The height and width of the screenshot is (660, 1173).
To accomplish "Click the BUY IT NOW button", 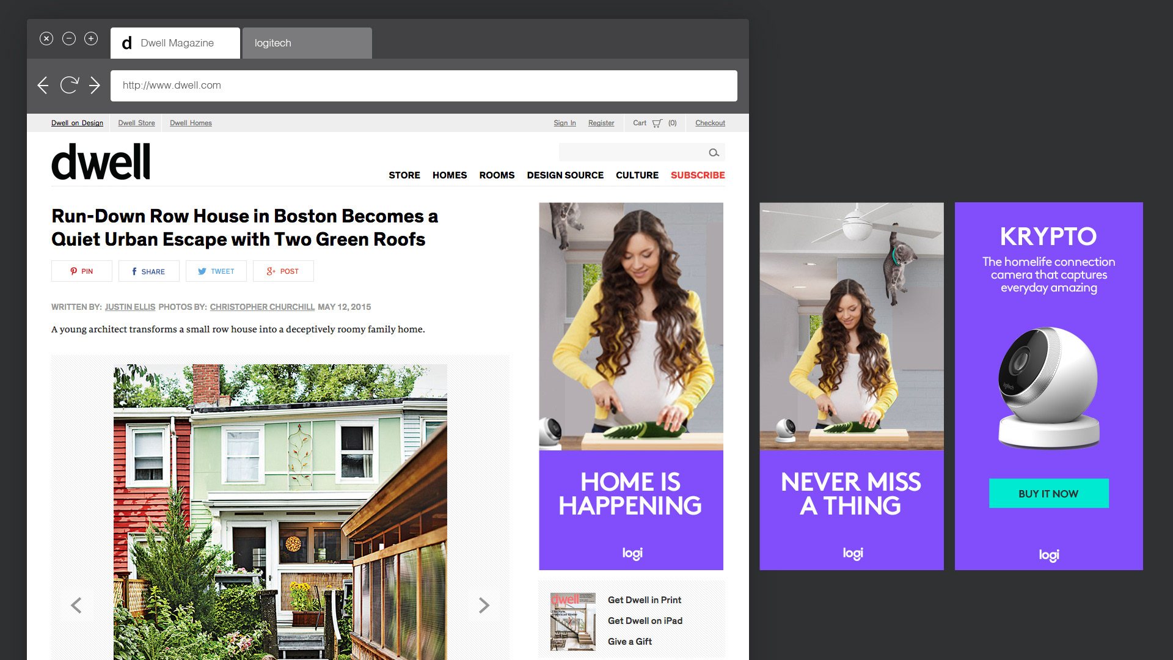I will (1049, 493).
